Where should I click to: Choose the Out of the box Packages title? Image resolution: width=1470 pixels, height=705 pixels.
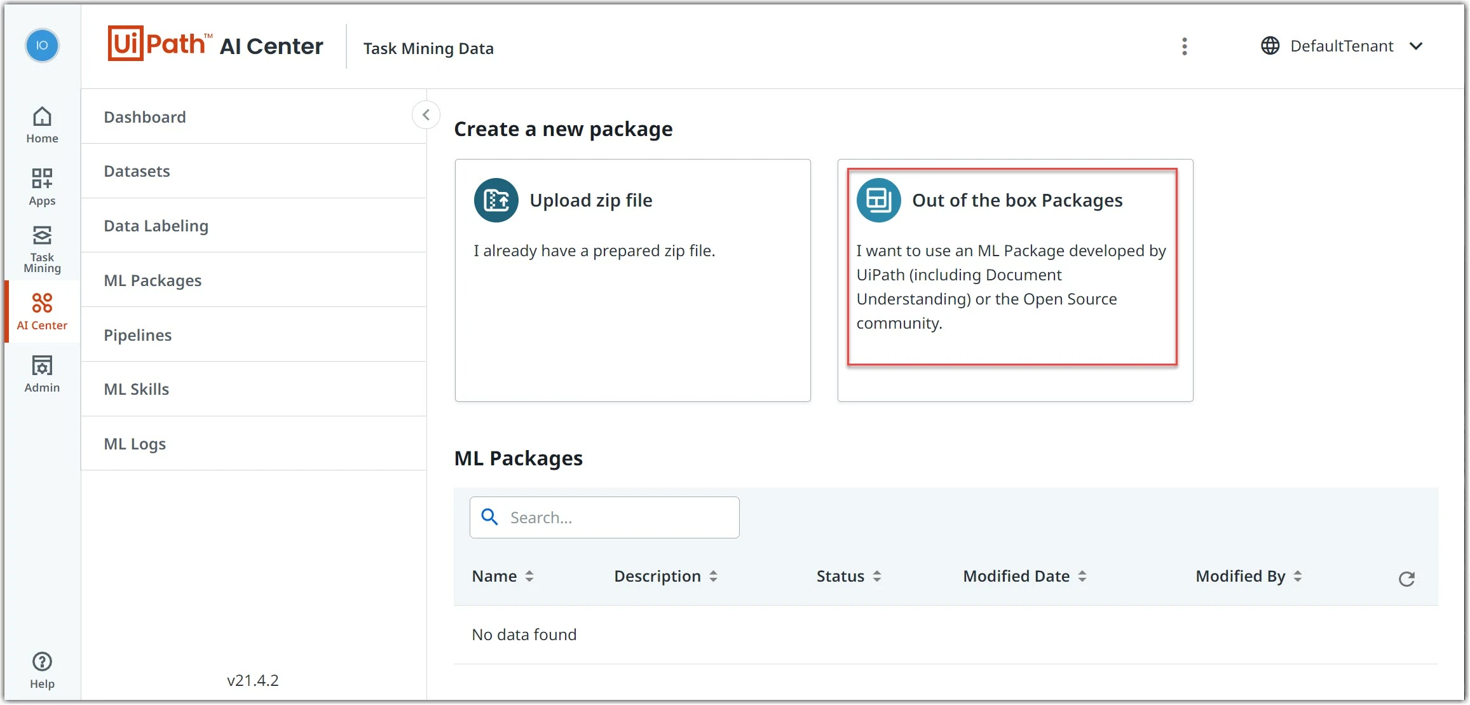click(1017, 200)
